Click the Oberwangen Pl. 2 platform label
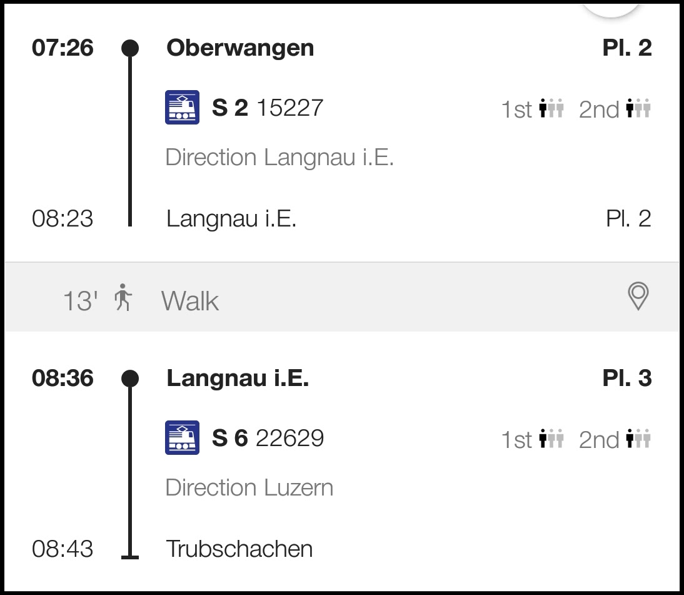 [626, 48]
